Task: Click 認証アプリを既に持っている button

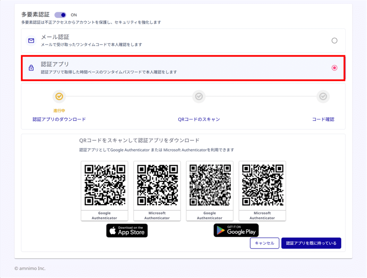Action: [x=311, y=243]
